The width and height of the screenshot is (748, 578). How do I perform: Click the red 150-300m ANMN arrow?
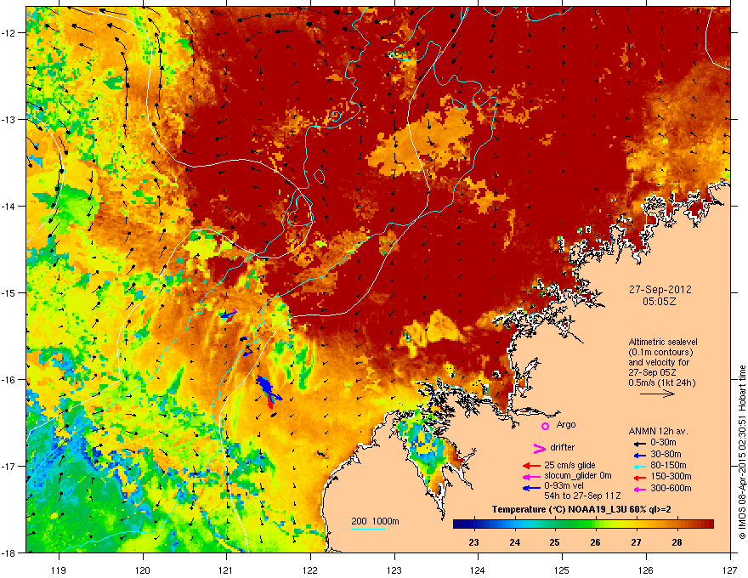pyautogui.click(x=639, y=477)
